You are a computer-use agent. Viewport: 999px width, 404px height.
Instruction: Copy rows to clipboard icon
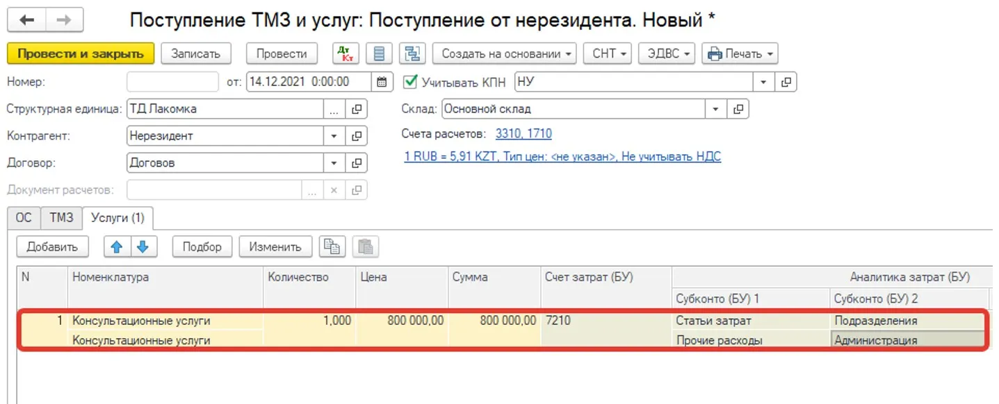point(332,246)
